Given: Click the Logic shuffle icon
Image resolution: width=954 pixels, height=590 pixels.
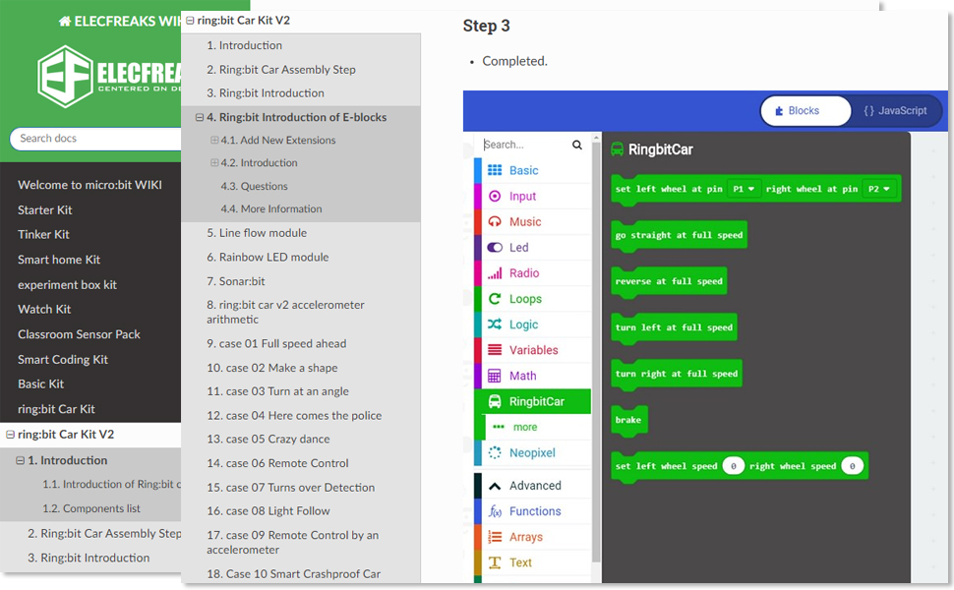Looking at the screenshot, I should (495, 324).
